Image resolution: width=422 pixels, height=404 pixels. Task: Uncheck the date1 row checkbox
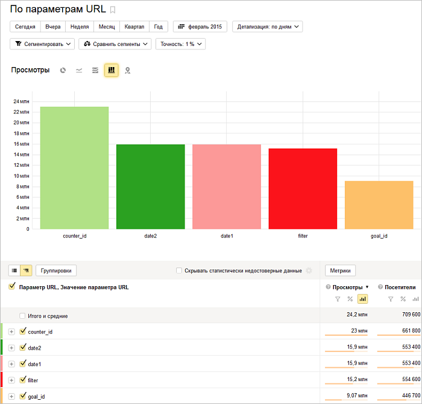pyautogui.click(x=23, y=364)
